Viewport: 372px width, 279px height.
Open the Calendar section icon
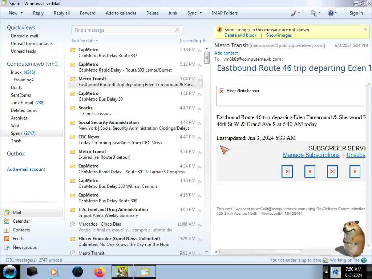coord(7,221)
